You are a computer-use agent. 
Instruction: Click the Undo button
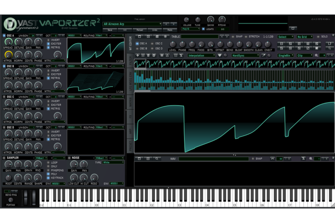[x=155, y=30]
